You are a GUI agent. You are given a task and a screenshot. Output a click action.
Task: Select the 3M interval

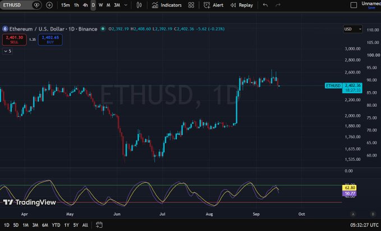[x=117, y=5]
